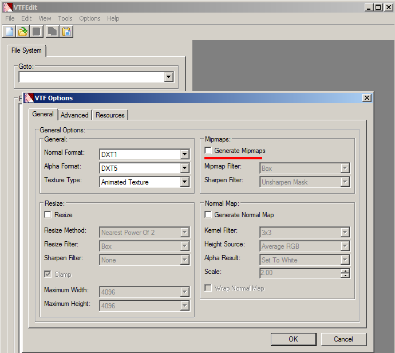Open the Edit menu
The height and width of the screenshot is (353, 395).
pos(26,18)
